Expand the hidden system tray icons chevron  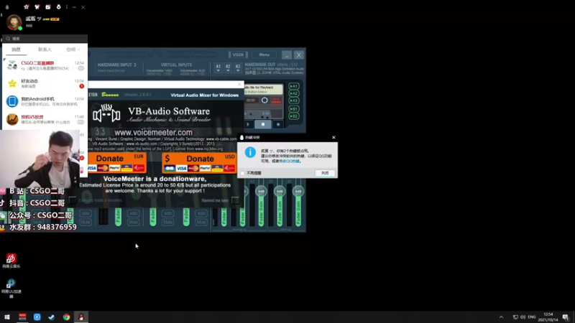tap(501, 317)
